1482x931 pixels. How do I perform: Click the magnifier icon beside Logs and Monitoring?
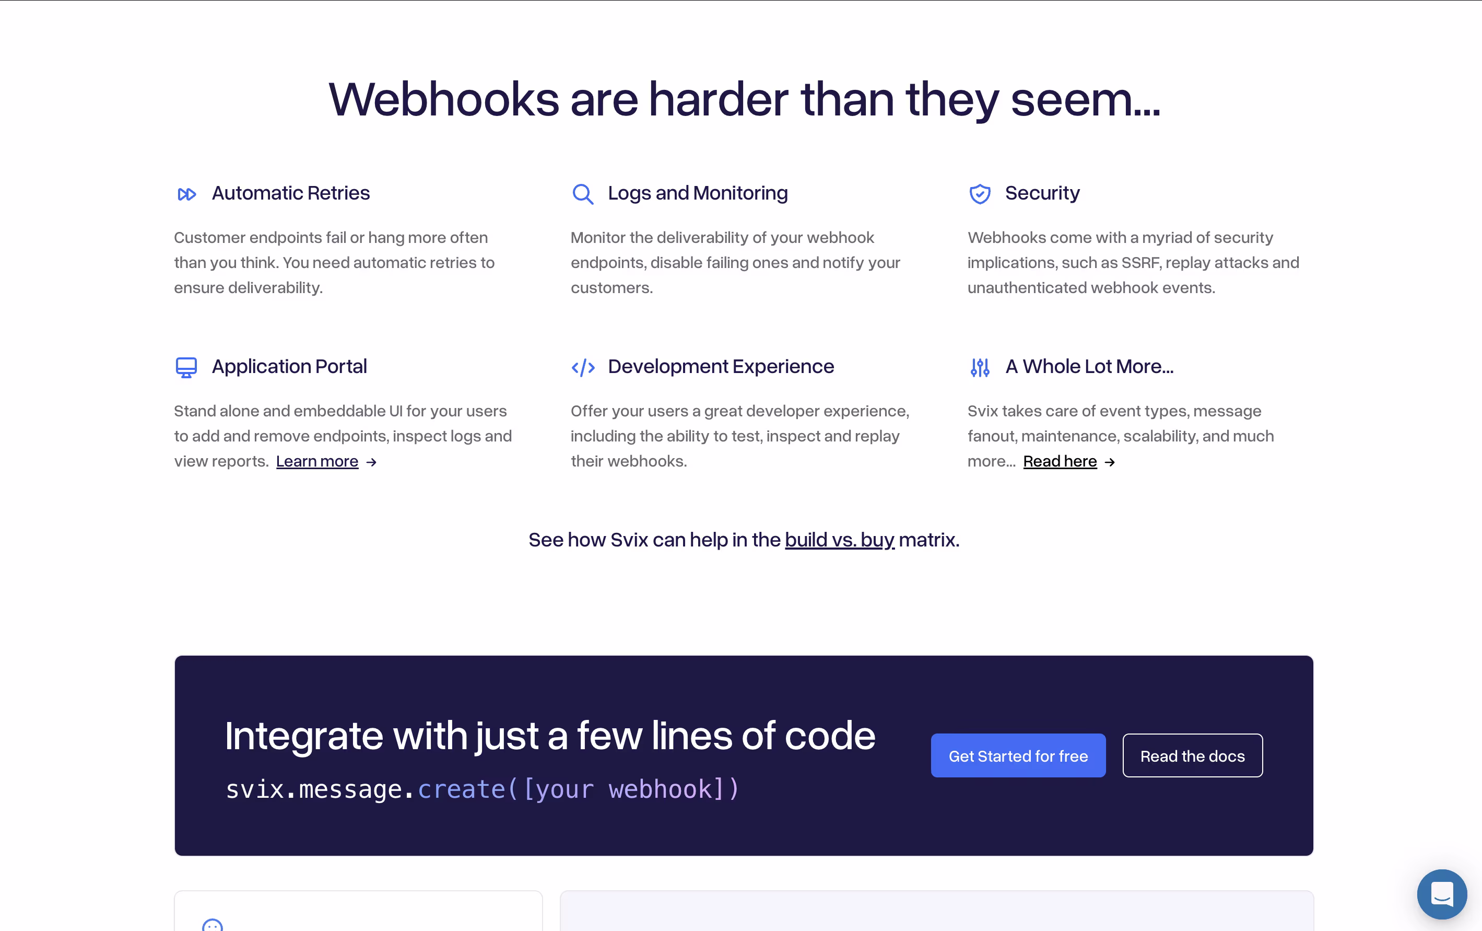click(582, 194)
